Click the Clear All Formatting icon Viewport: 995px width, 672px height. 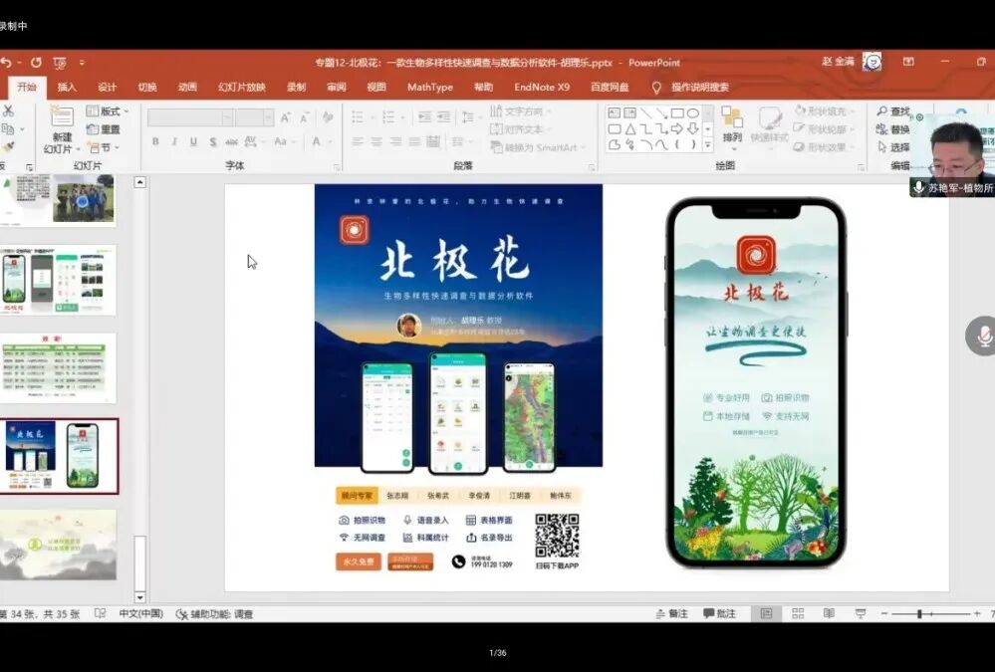pyautogui.click(x=328, y=117)
